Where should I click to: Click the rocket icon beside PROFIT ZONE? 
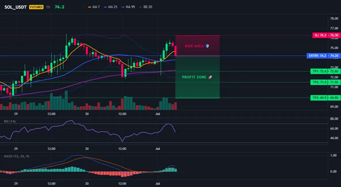210,77
